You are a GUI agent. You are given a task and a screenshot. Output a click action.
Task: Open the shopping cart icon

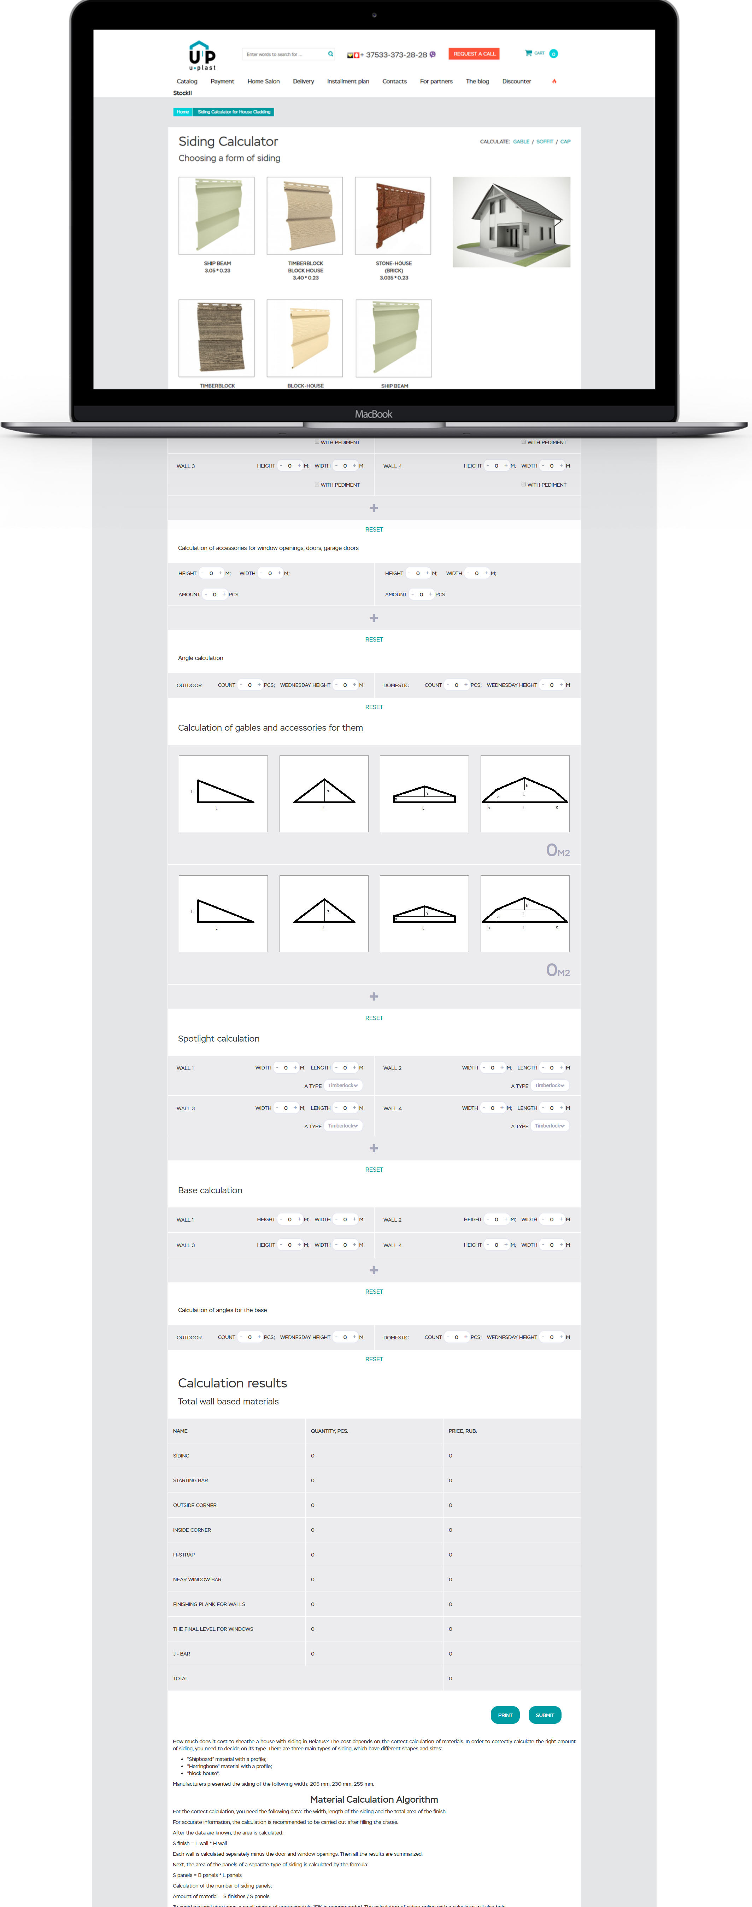tap(528, 53)
